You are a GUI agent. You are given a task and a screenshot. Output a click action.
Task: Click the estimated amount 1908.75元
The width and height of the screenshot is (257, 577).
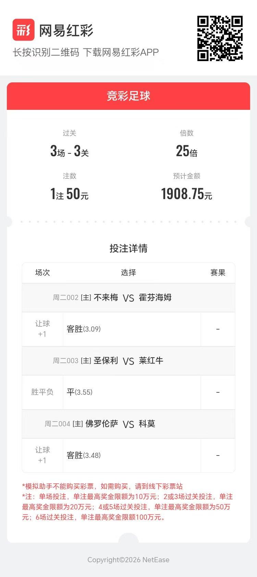187,194
